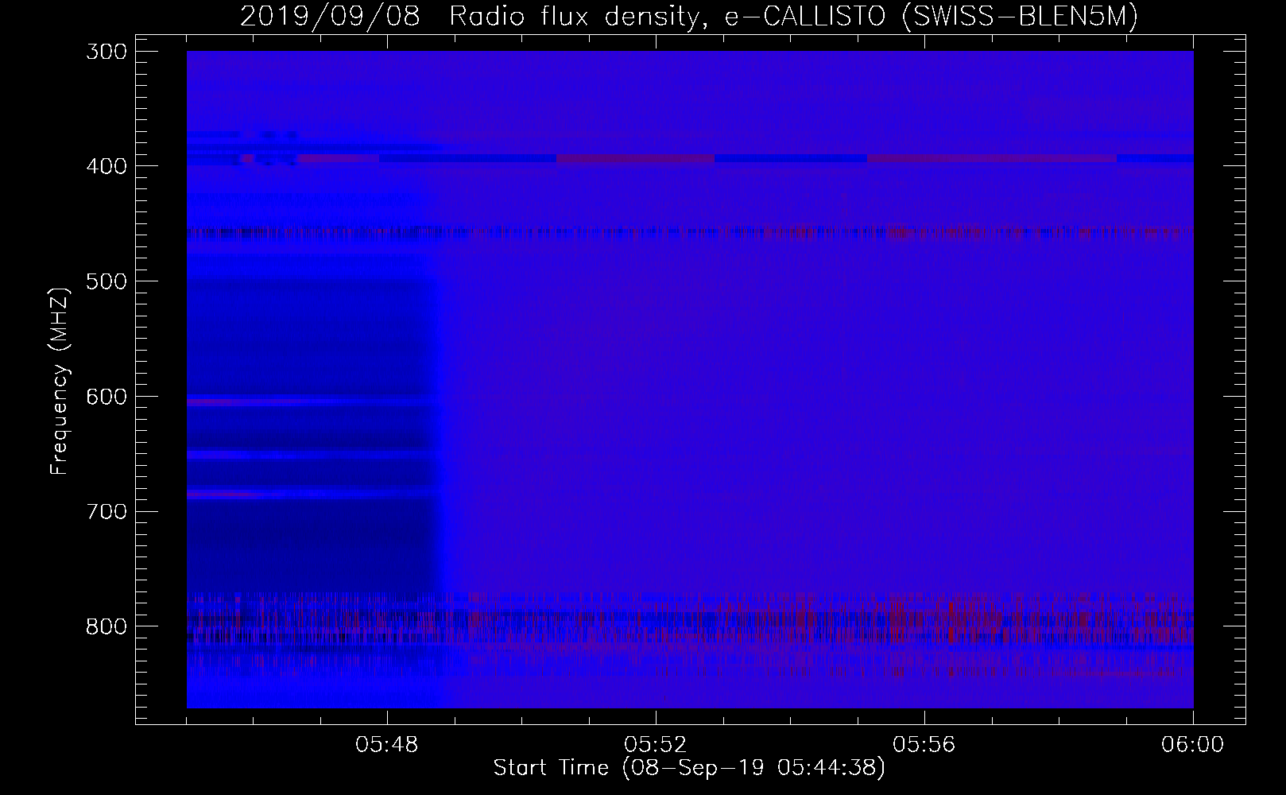Click the plot title 'Radio flux density, e-CALLISTO'

click(666, 16)
